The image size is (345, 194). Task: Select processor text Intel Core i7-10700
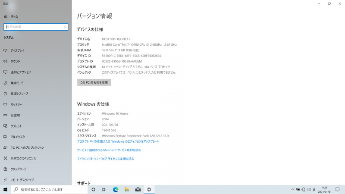[x=139, y=44]
